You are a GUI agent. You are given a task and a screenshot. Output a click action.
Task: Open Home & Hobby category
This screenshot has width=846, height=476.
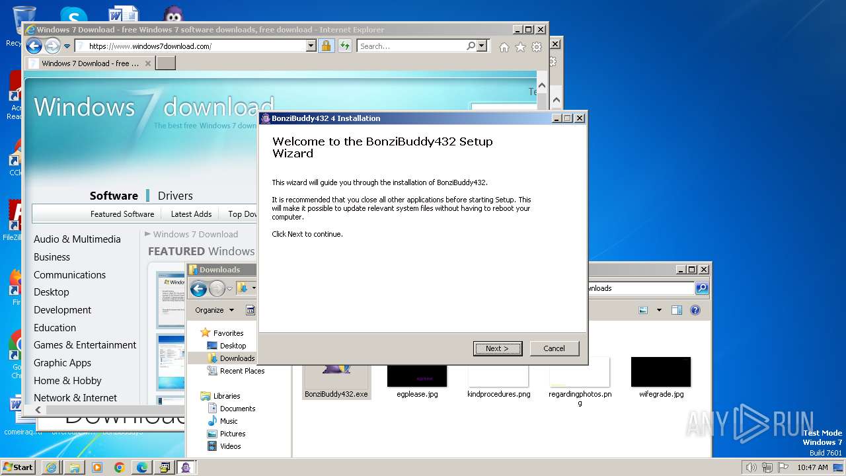click(67, 381)
